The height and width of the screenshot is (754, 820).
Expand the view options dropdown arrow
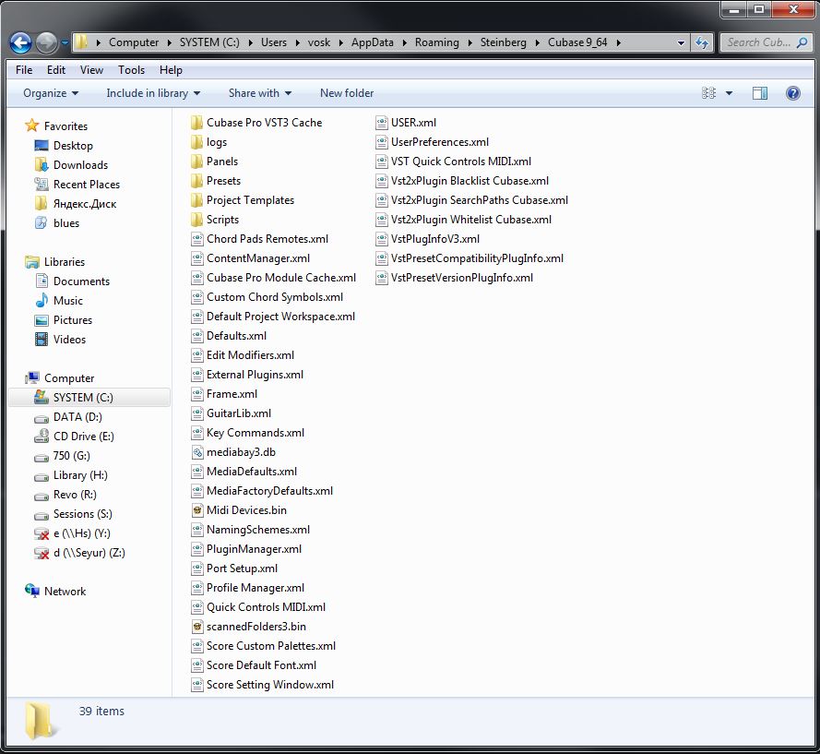tap(729, 93)
